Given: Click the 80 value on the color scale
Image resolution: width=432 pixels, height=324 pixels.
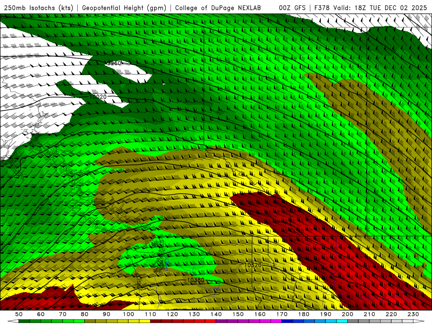Looking at the screenshot, I should click(85, 314).
